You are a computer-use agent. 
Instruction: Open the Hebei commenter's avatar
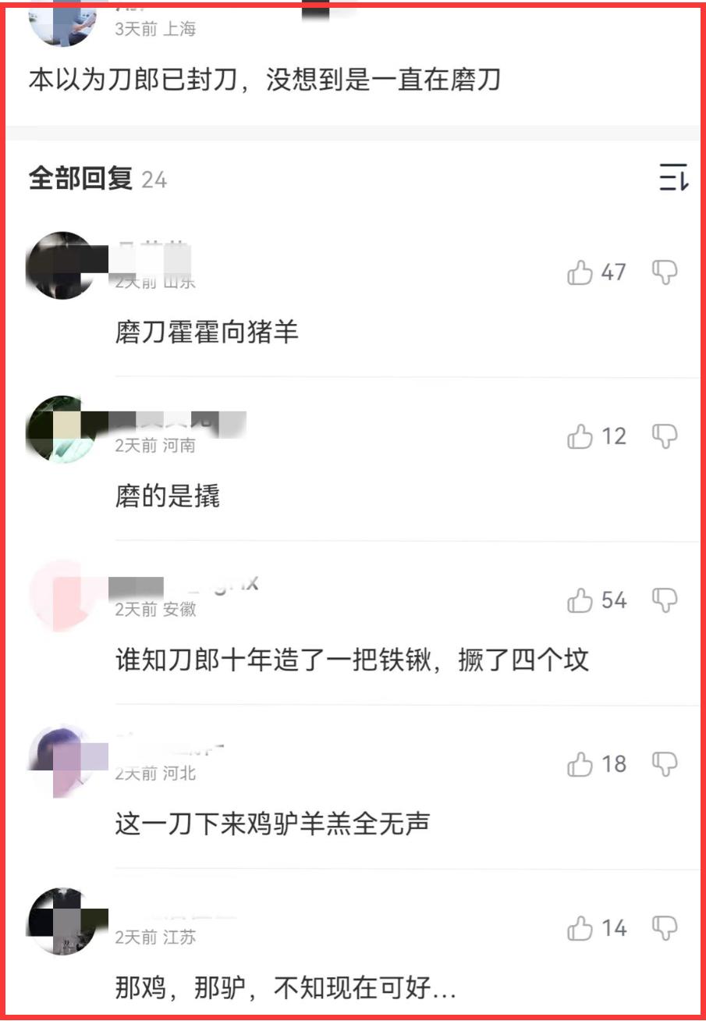click(x=61, y=757)
